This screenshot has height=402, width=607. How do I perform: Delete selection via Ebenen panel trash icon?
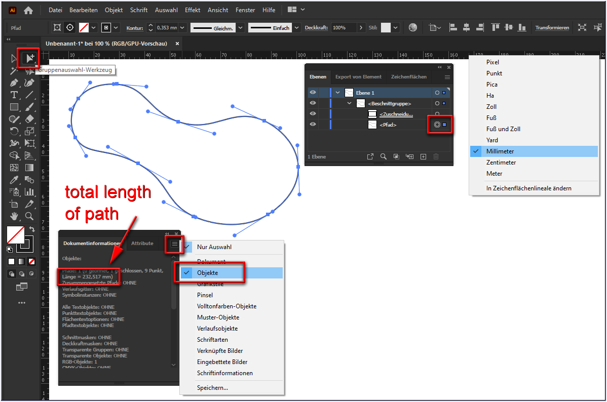click(x=436, y=156)
